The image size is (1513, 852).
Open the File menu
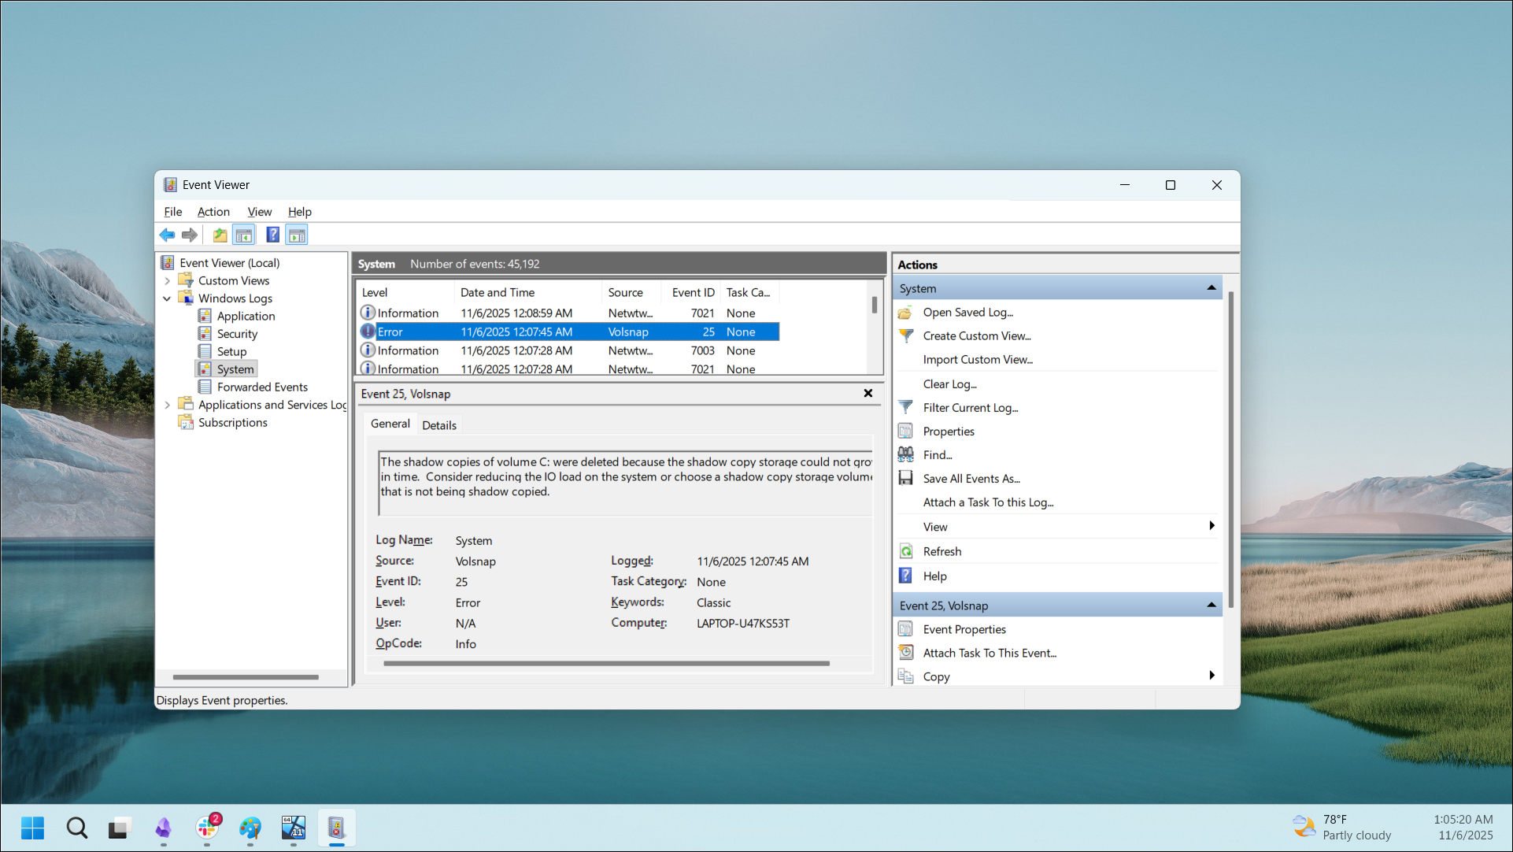point(172,212)
